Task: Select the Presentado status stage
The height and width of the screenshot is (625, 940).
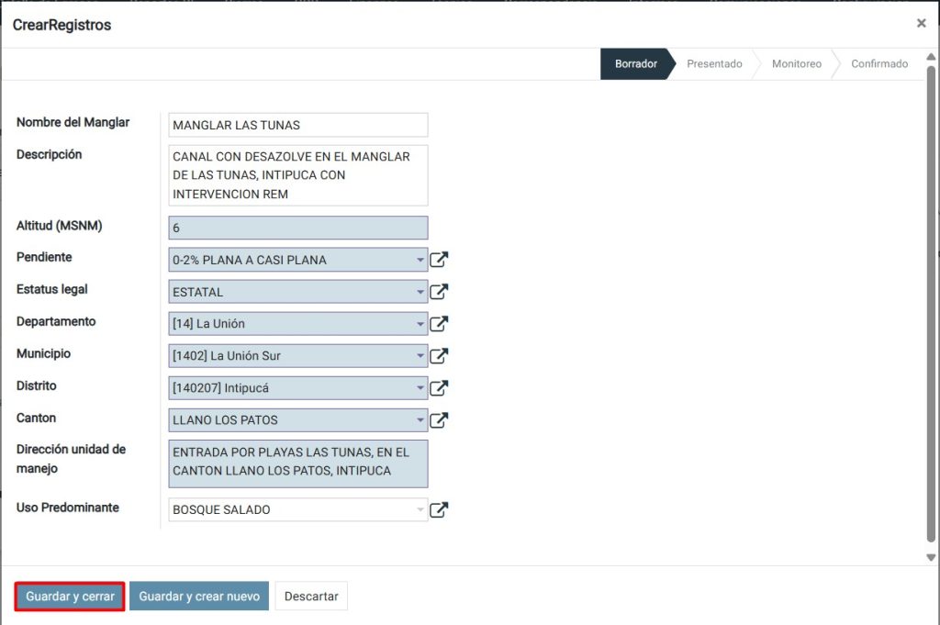Action: coord(714,64)
